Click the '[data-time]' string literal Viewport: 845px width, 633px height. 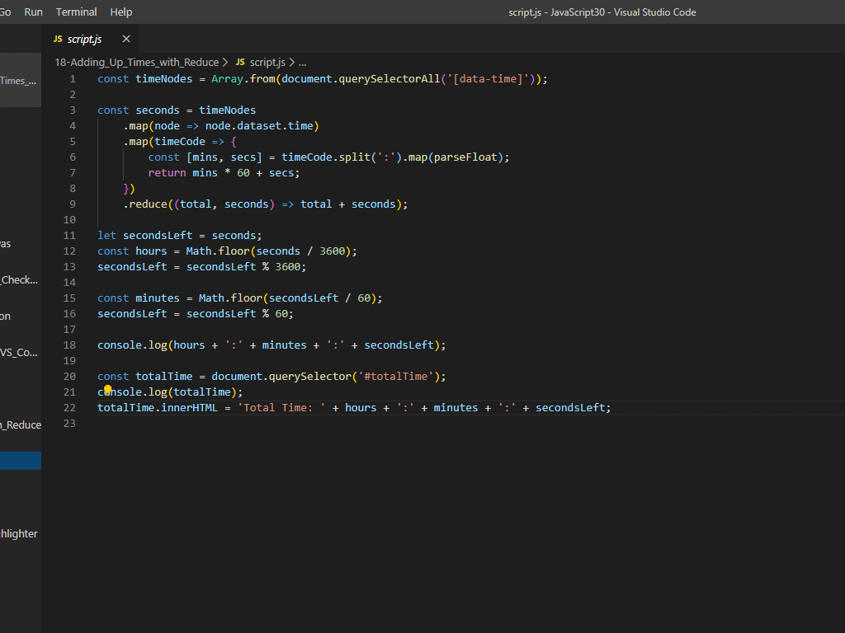(489, 79)
